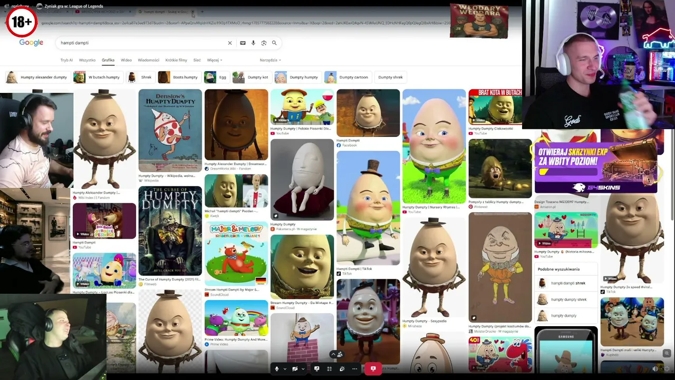Switch to Tryb AI search tab
The height and width of the screenshot is (380, 675).
66,60
